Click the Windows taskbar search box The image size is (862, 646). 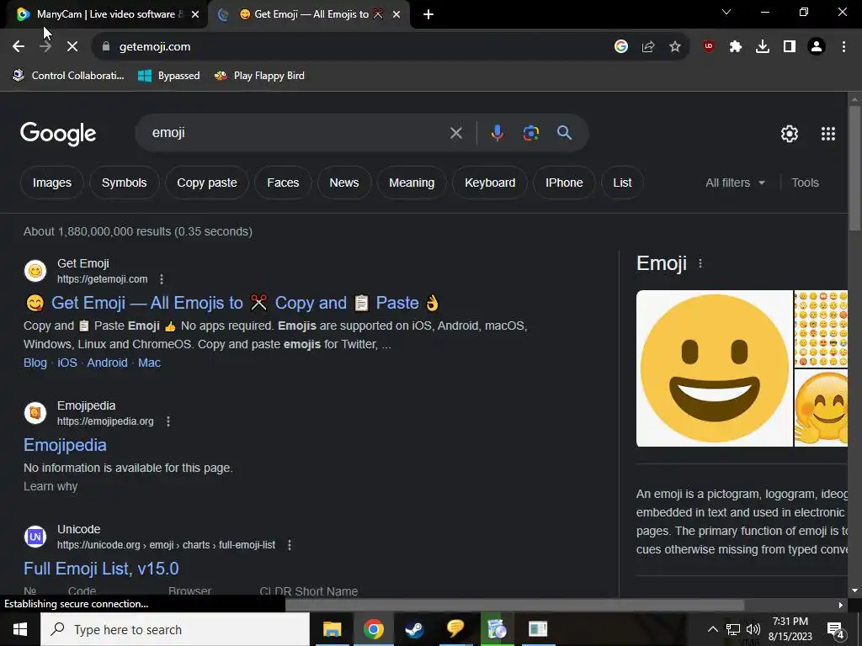(x=175, y=629)
